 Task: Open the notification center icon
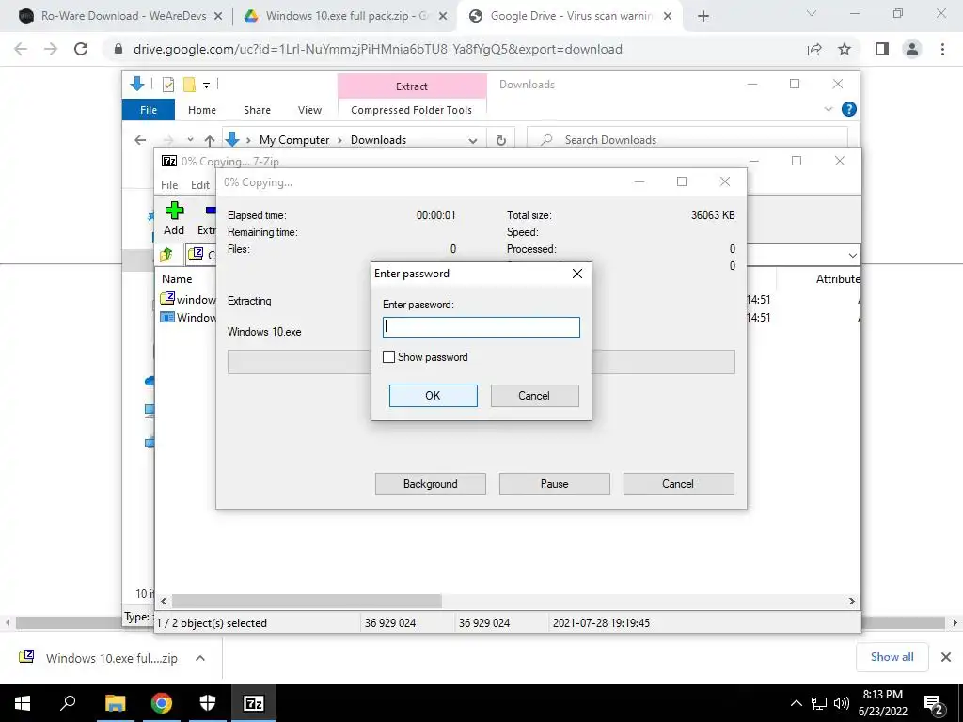click(934, 704)
